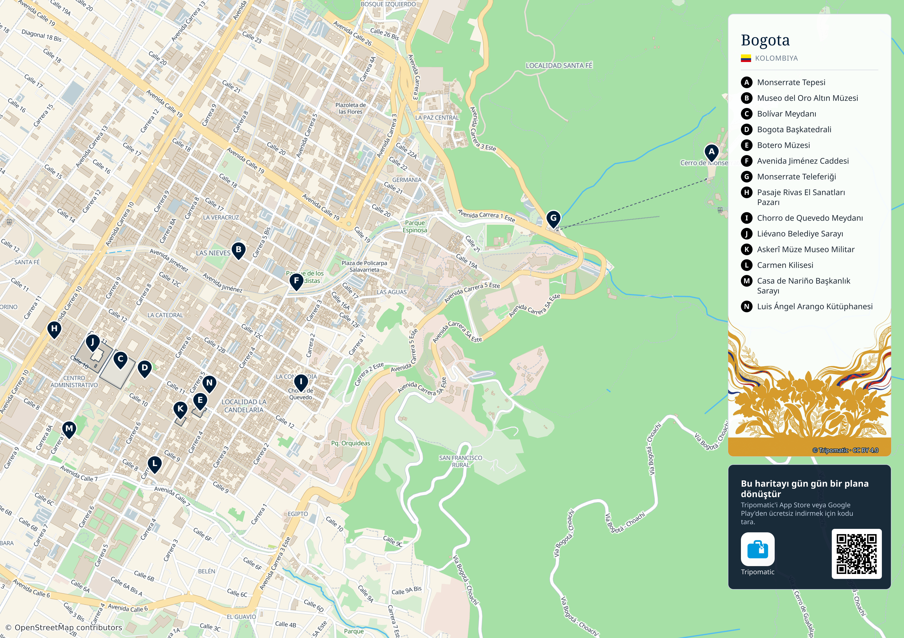Select 'Liévano Belediye Sarayı' legend entry
This screenshot has height=638, width=904.
coord(800,234)
